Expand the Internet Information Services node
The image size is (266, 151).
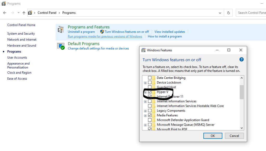[145, 102]
